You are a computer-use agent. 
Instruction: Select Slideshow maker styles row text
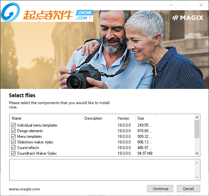[35, 142]
